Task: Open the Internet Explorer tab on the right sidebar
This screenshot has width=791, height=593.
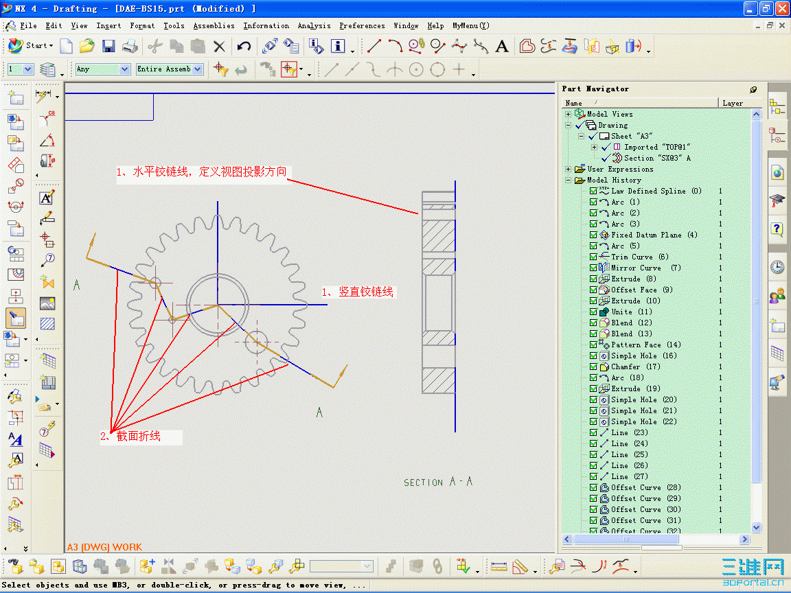Action: [777, 174]
